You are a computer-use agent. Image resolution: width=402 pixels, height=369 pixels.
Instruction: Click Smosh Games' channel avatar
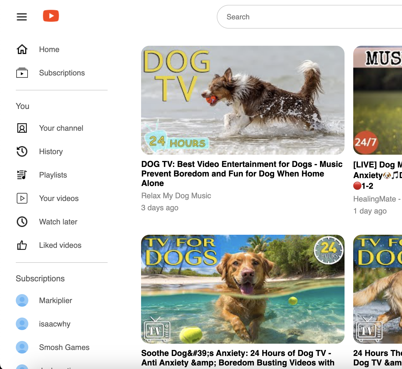[x=22, y=347]
